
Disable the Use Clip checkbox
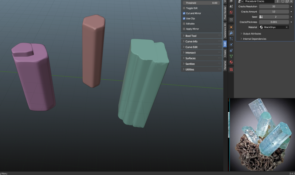click(x=184, y=18)
